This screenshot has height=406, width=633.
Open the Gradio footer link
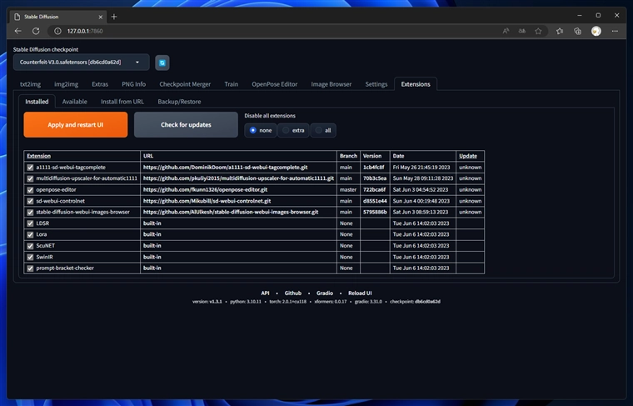pos(325,293)
